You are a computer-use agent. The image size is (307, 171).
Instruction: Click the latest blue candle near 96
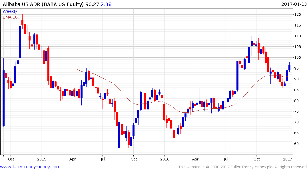pos(289,68)
